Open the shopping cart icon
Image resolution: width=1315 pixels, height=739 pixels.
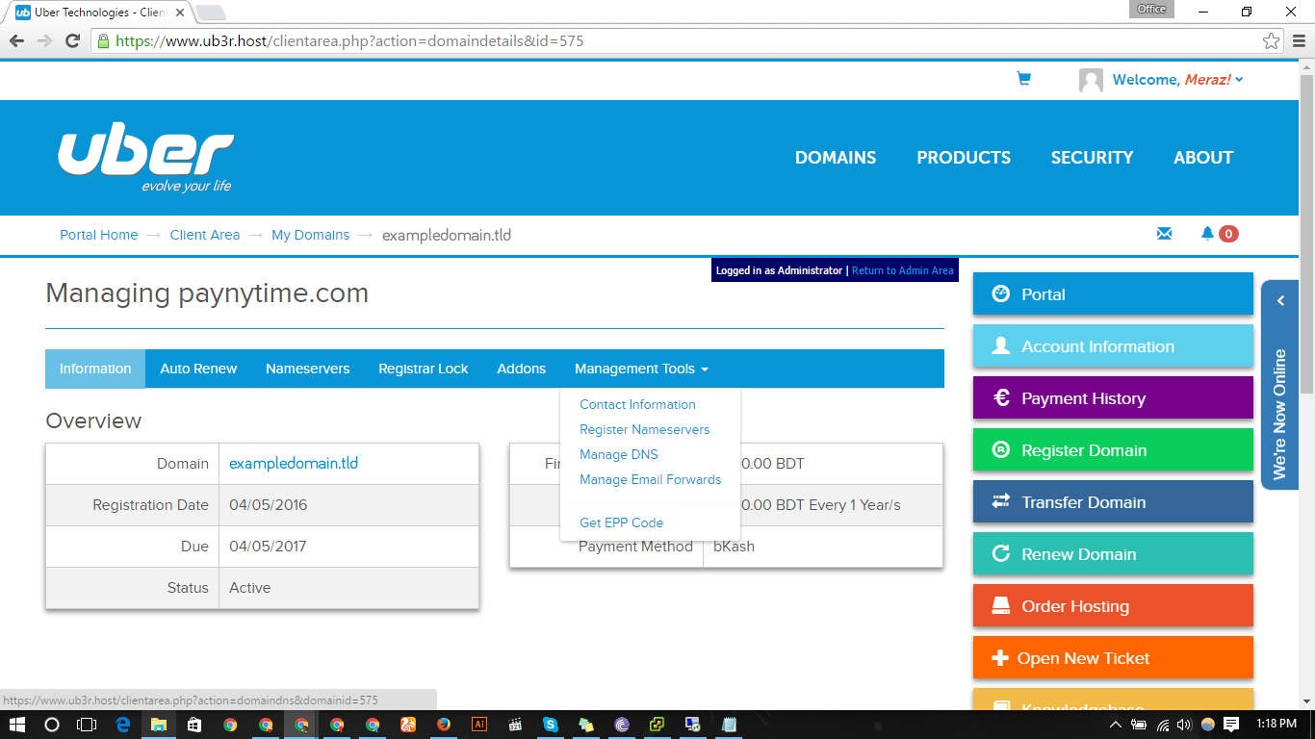tap(1024, 79)
